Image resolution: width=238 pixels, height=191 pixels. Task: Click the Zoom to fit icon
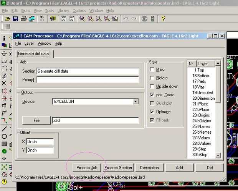82,19
